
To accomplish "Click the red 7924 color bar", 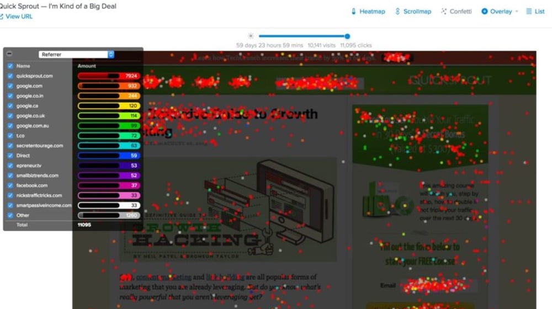I will 109,76.
